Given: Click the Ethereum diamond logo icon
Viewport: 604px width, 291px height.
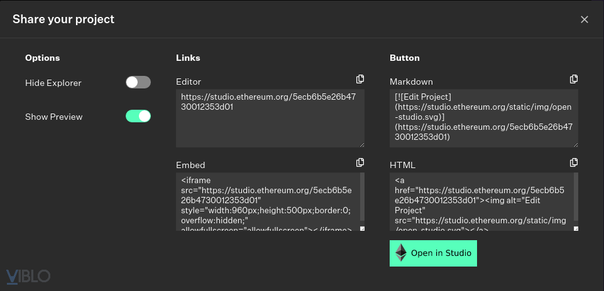Looking at the screenshot, I should 401,253.
